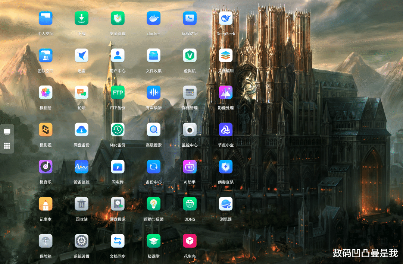
Task: Open the 下载 download app
Action: (x=81, y=18)
